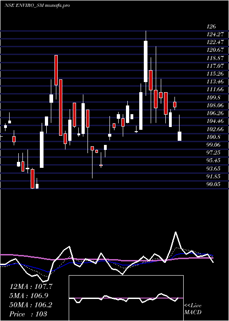Click the 99.06 price level label
Viewport: 229px width, 321px height.
click(214, 145)
